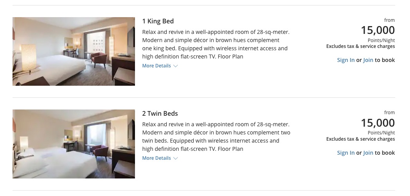Click Sign In for the King Bed room

pyautogui.click(x=346, y=60)
